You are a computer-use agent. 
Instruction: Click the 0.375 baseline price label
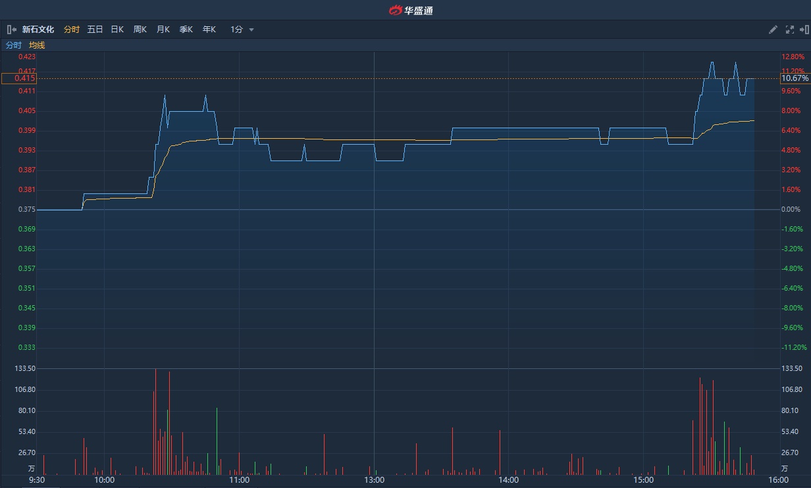point(27,209)
